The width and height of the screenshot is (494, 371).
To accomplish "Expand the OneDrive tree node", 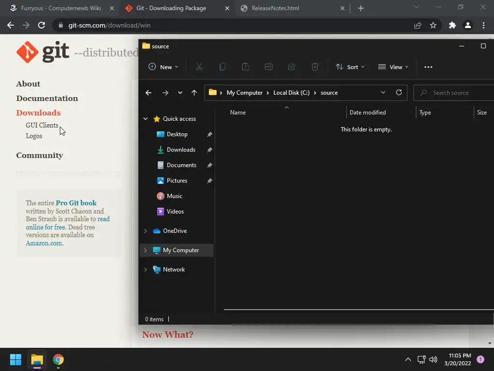I will tap(145, 231).
